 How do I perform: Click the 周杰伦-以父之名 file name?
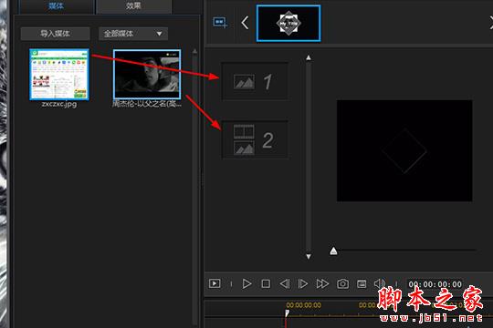pyautogui.click(x=147, y=104)
